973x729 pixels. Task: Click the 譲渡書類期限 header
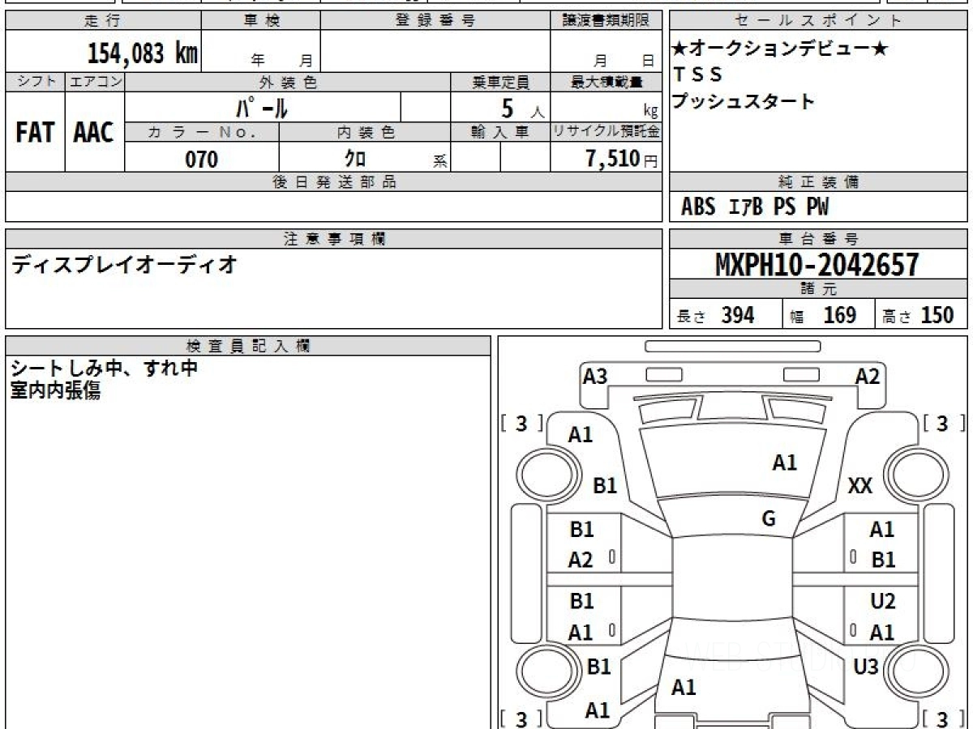point(606,21)
